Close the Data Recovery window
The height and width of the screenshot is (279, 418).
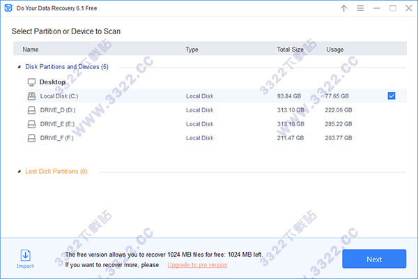click(409, 8)
